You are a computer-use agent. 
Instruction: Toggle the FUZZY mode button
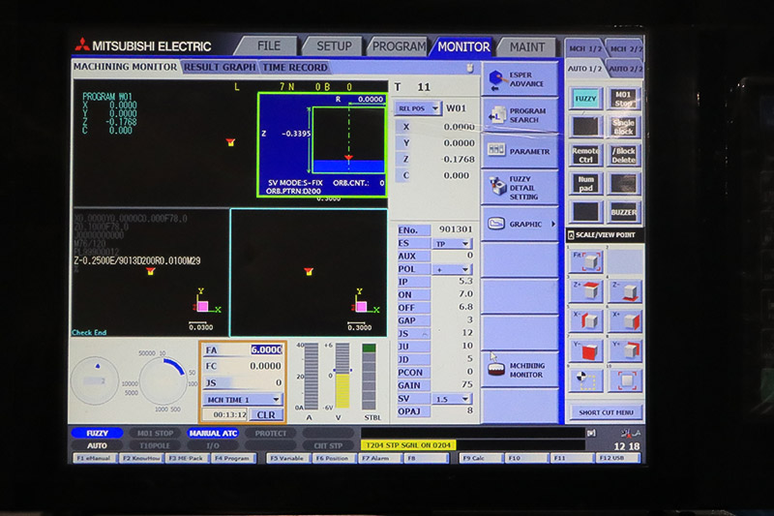pos(586,98)
